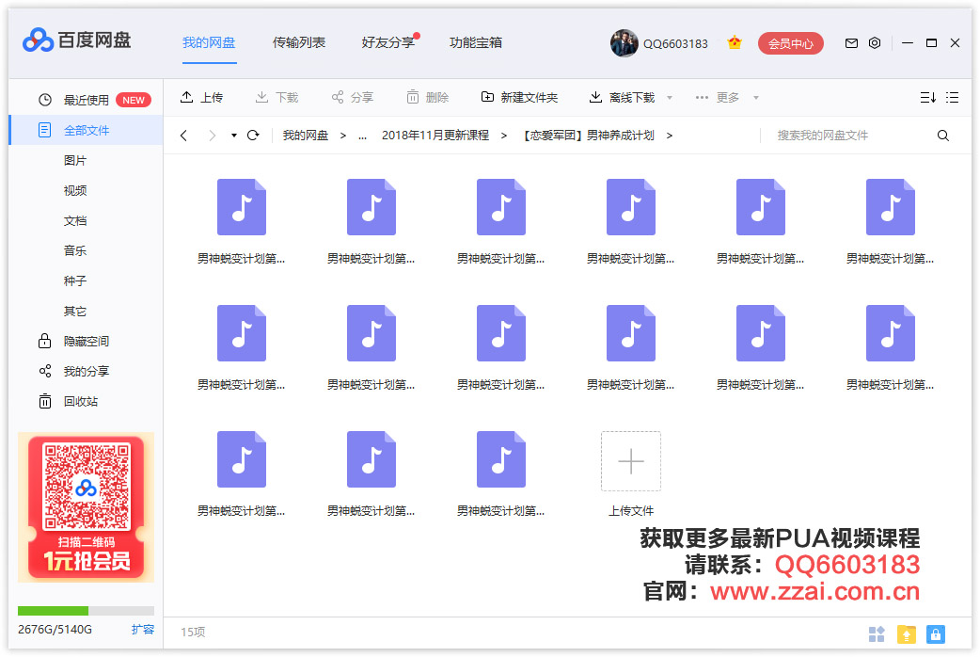980x657 pixels.
Task: Click the 我的网盘 breadcrumb
Action: tap(306, 136)
